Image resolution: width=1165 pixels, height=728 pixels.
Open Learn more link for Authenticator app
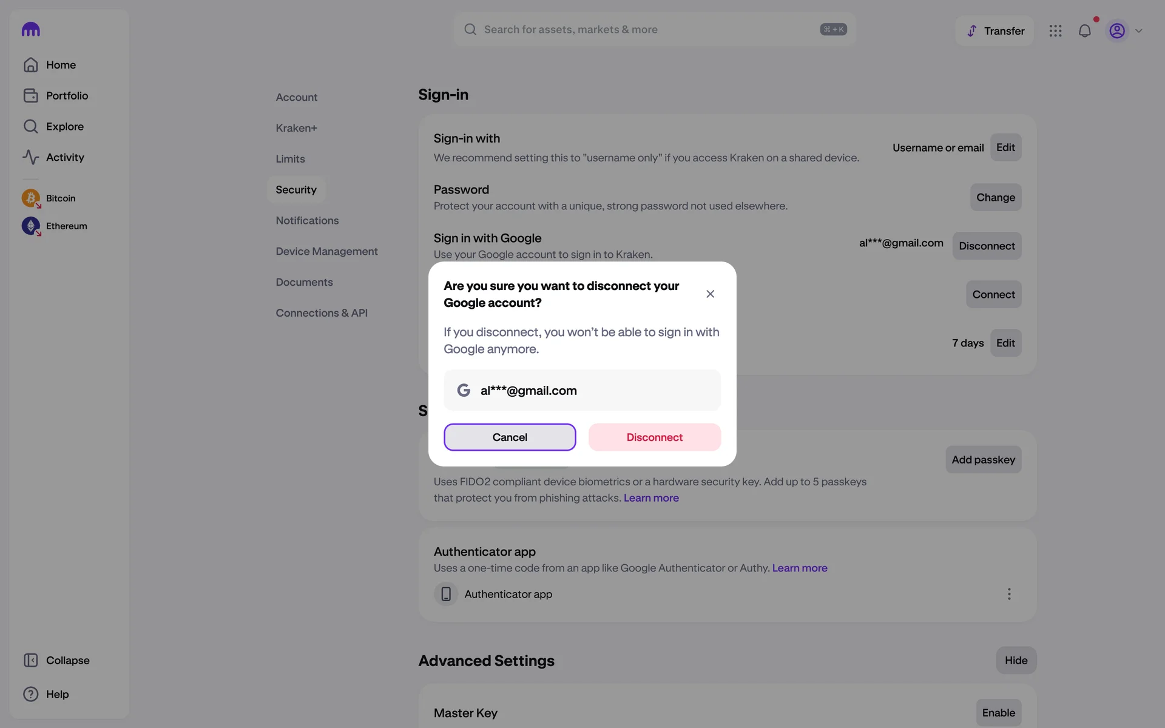coord(799,568)
